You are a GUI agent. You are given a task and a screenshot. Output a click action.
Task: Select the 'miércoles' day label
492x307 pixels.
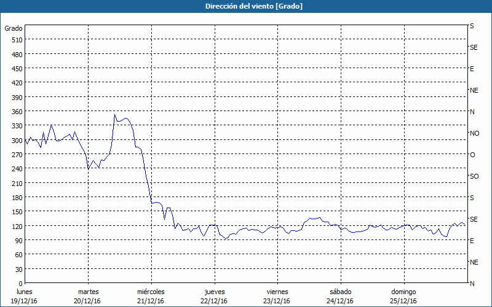point(151,292)
